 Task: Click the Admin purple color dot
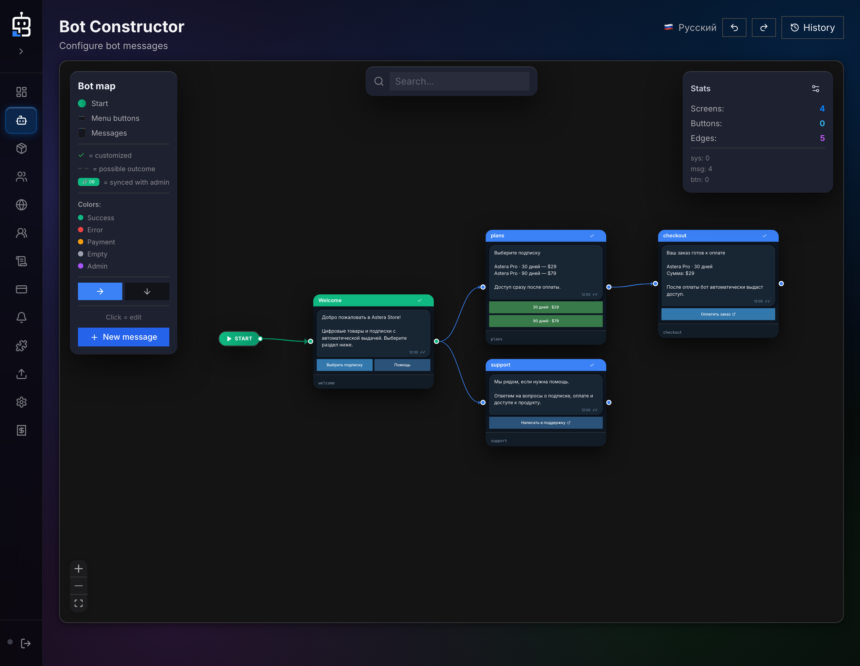coord(81,266)
